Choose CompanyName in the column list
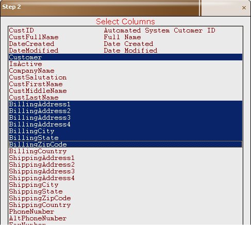Screen dimensions: 251x225 (125, 71)
